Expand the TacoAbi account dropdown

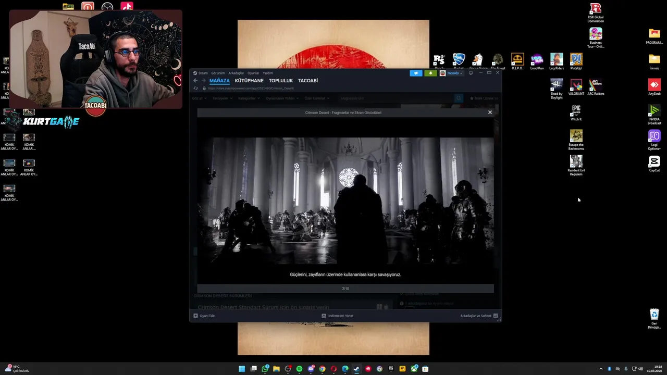(451, 73)
